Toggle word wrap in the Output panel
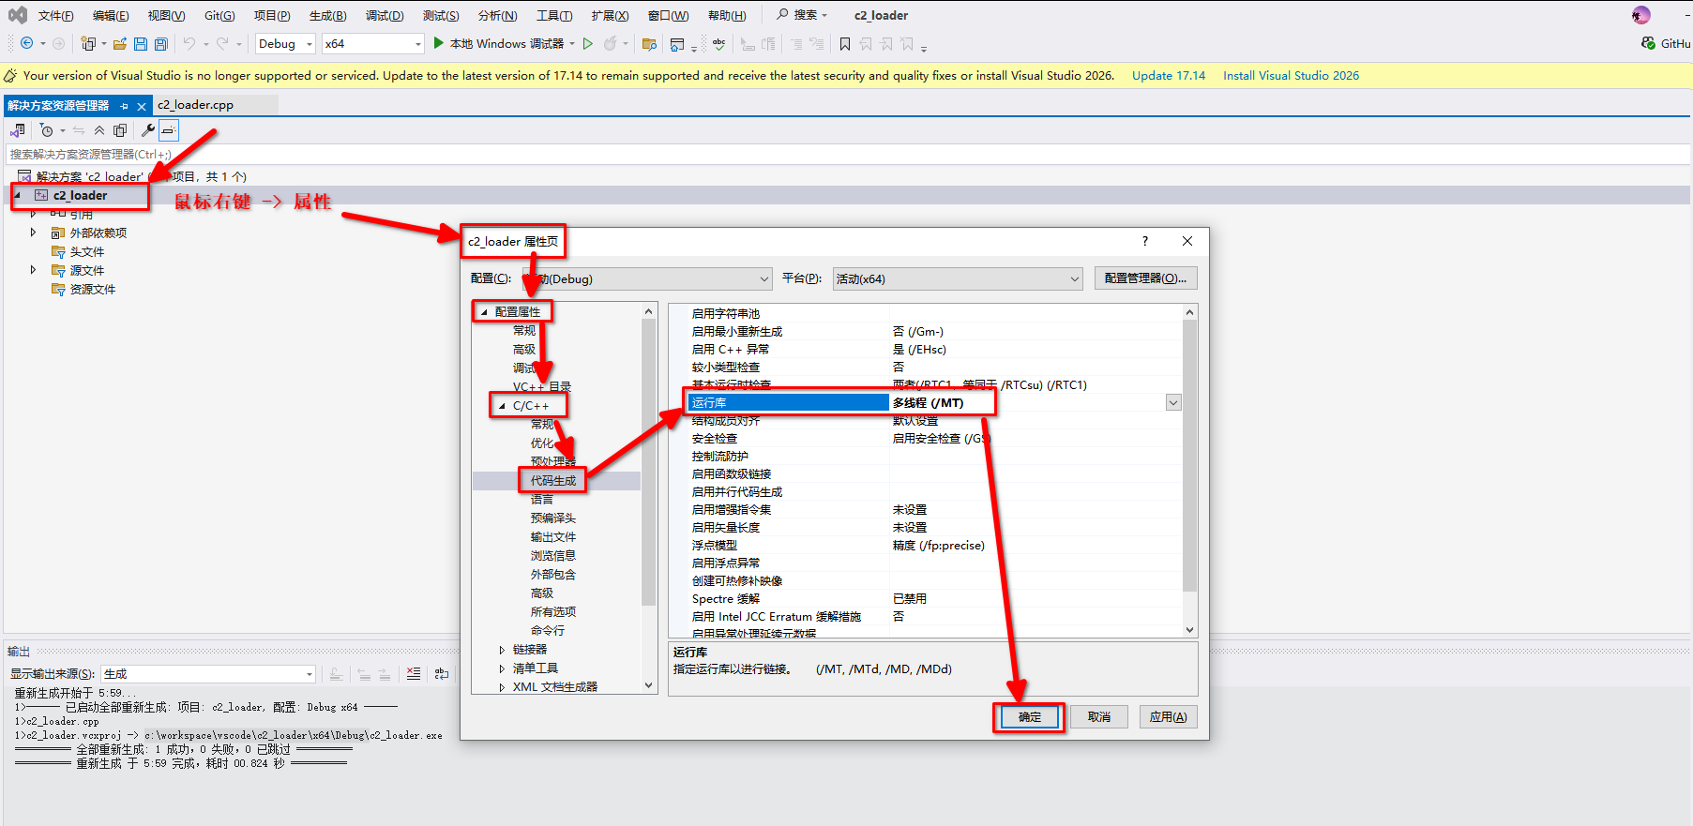Viewport: 1693px width, 826px height. pos(442,674)
